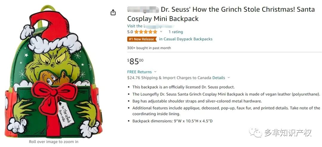
Task: Expand the FREE Returns chevron
Action: [x=155, y=72]
